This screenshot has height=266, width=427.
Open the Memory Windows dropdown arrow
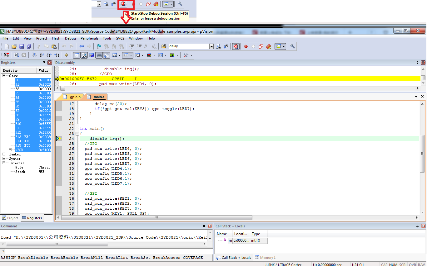click(131, 55)
